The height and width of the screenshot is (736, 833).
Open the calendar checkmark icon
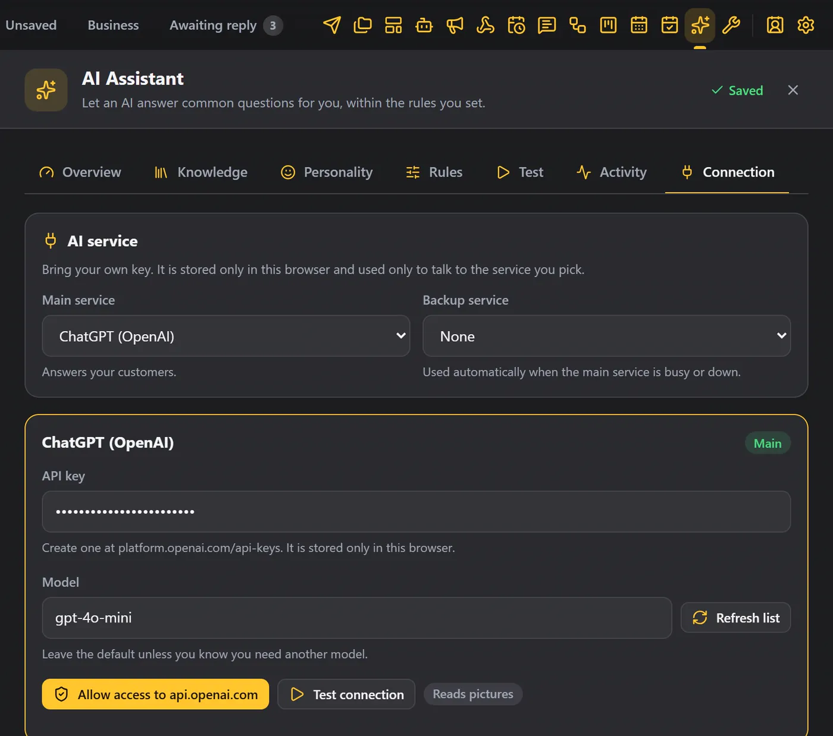(670, 25)
